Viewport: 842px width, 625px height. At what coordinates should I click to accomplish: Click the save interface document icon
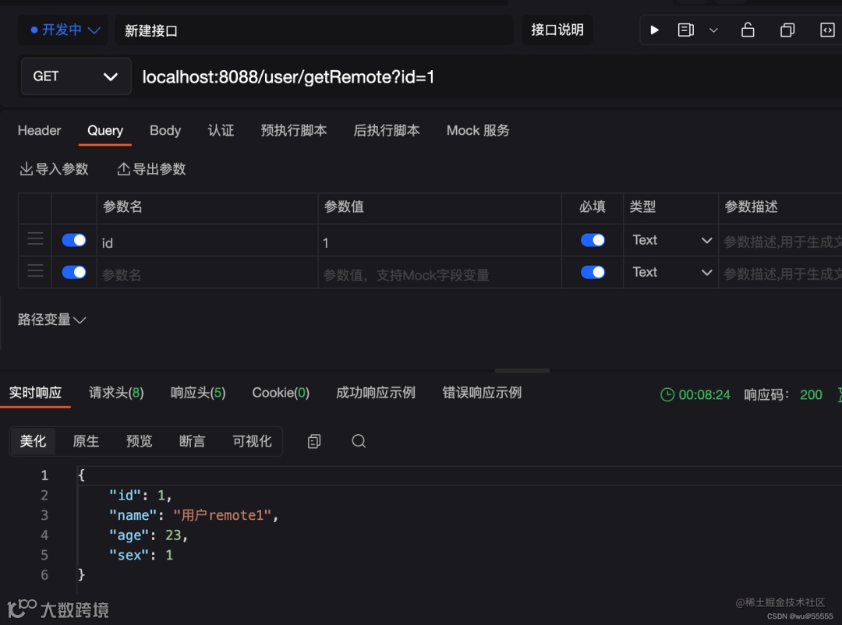(686, 30)
